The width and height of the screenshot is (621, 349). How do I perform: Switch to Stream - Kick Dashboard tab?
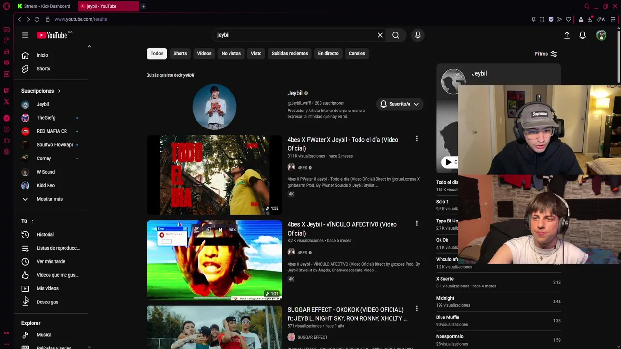(x=45, y=6)
